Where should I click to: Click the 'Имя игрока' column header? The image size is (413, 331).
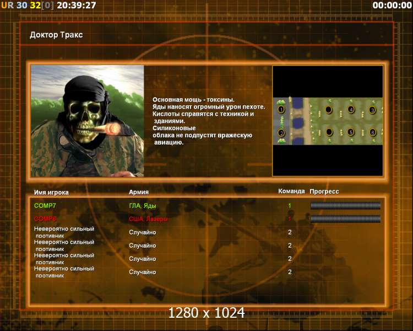coord(51,192)
